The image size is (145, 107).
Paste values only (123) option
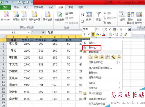click(96, 57)
